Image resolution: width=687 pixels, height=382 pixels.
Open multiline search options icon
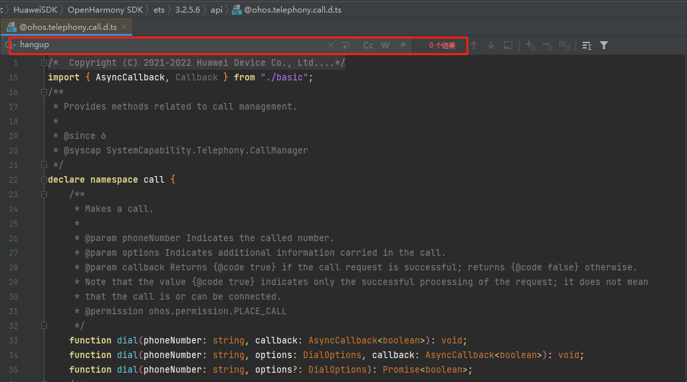click(587, 46)
